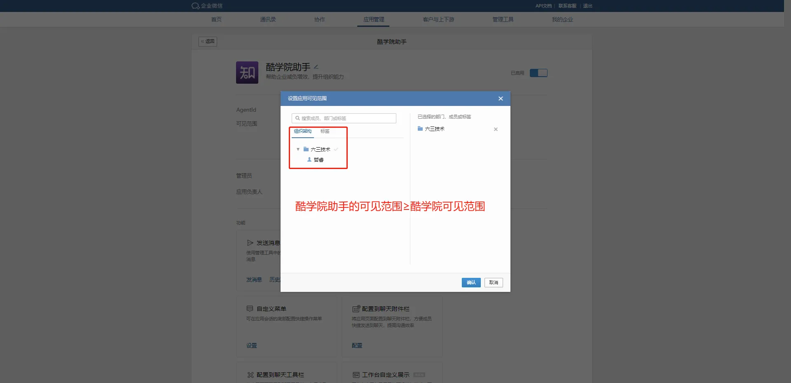Open the 我的企业 navigation tab

click(x=562, y=19)
